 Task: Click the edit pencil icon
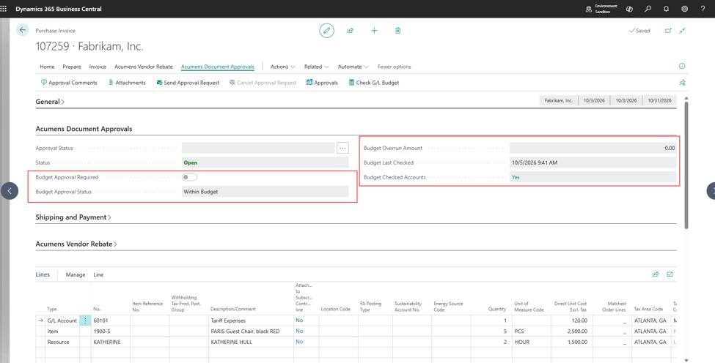tap(326, 31)
